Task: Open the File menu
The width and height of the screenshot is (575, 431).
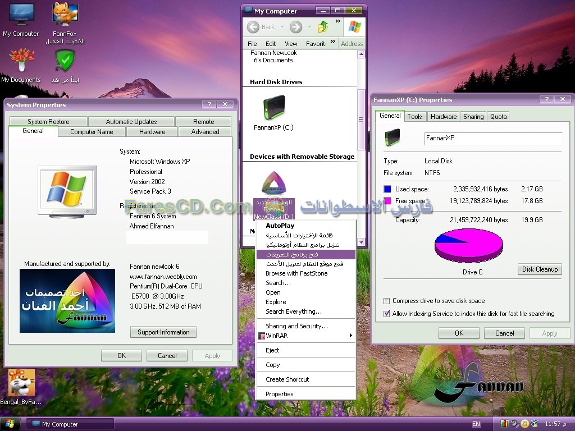Action: coord(252,44)
